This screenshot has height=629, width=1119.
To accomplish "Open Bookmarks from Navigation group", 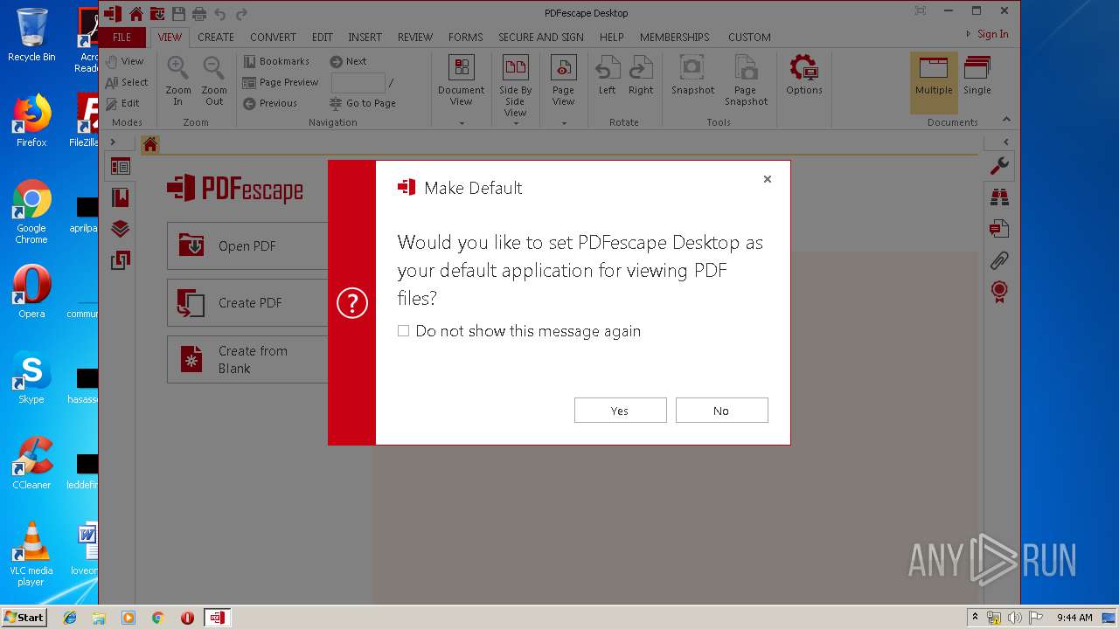I will (276, 61).
